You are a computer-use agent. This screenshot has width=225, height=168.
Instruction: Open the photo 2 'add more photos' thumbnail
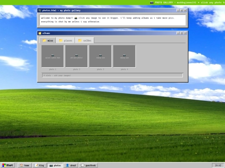point(77,56)
